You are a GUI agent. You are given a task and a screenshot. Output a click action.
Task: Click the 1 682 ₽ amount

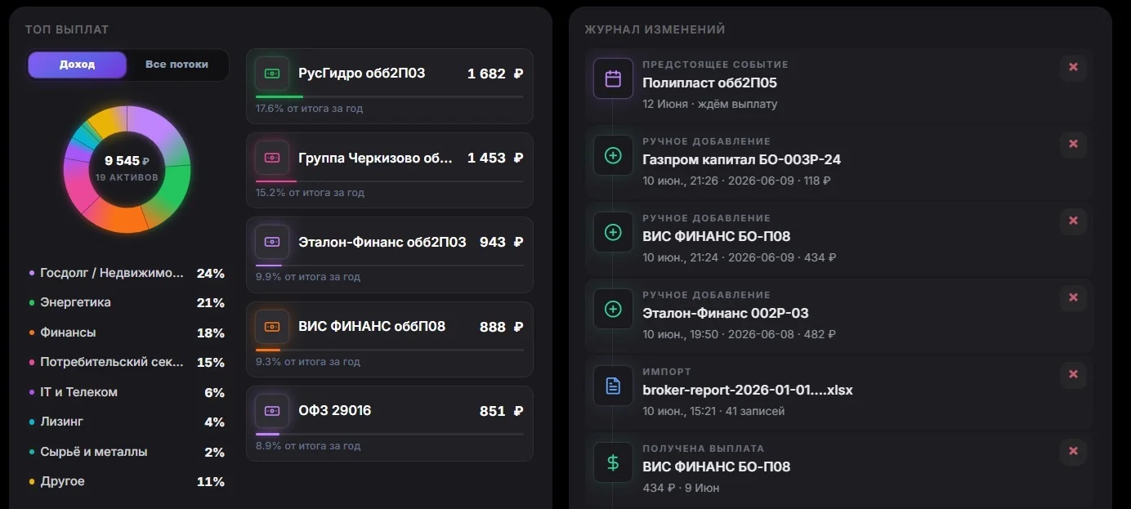pos(495,74)
